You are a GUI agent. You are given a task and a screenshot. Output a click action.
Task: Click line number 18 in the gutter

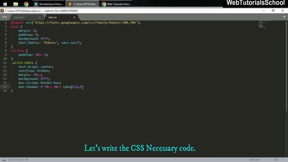pos(5,91)
